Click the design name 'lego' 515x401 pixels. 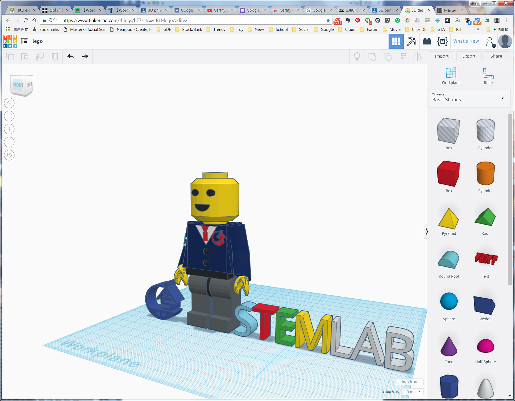(38, 41)
